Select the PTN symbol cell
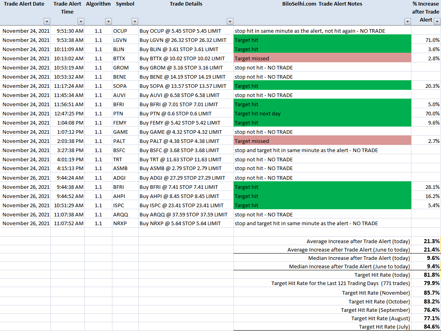Viewport: 441px width, 331px height. pyautogui.click(x=125, y=113)
